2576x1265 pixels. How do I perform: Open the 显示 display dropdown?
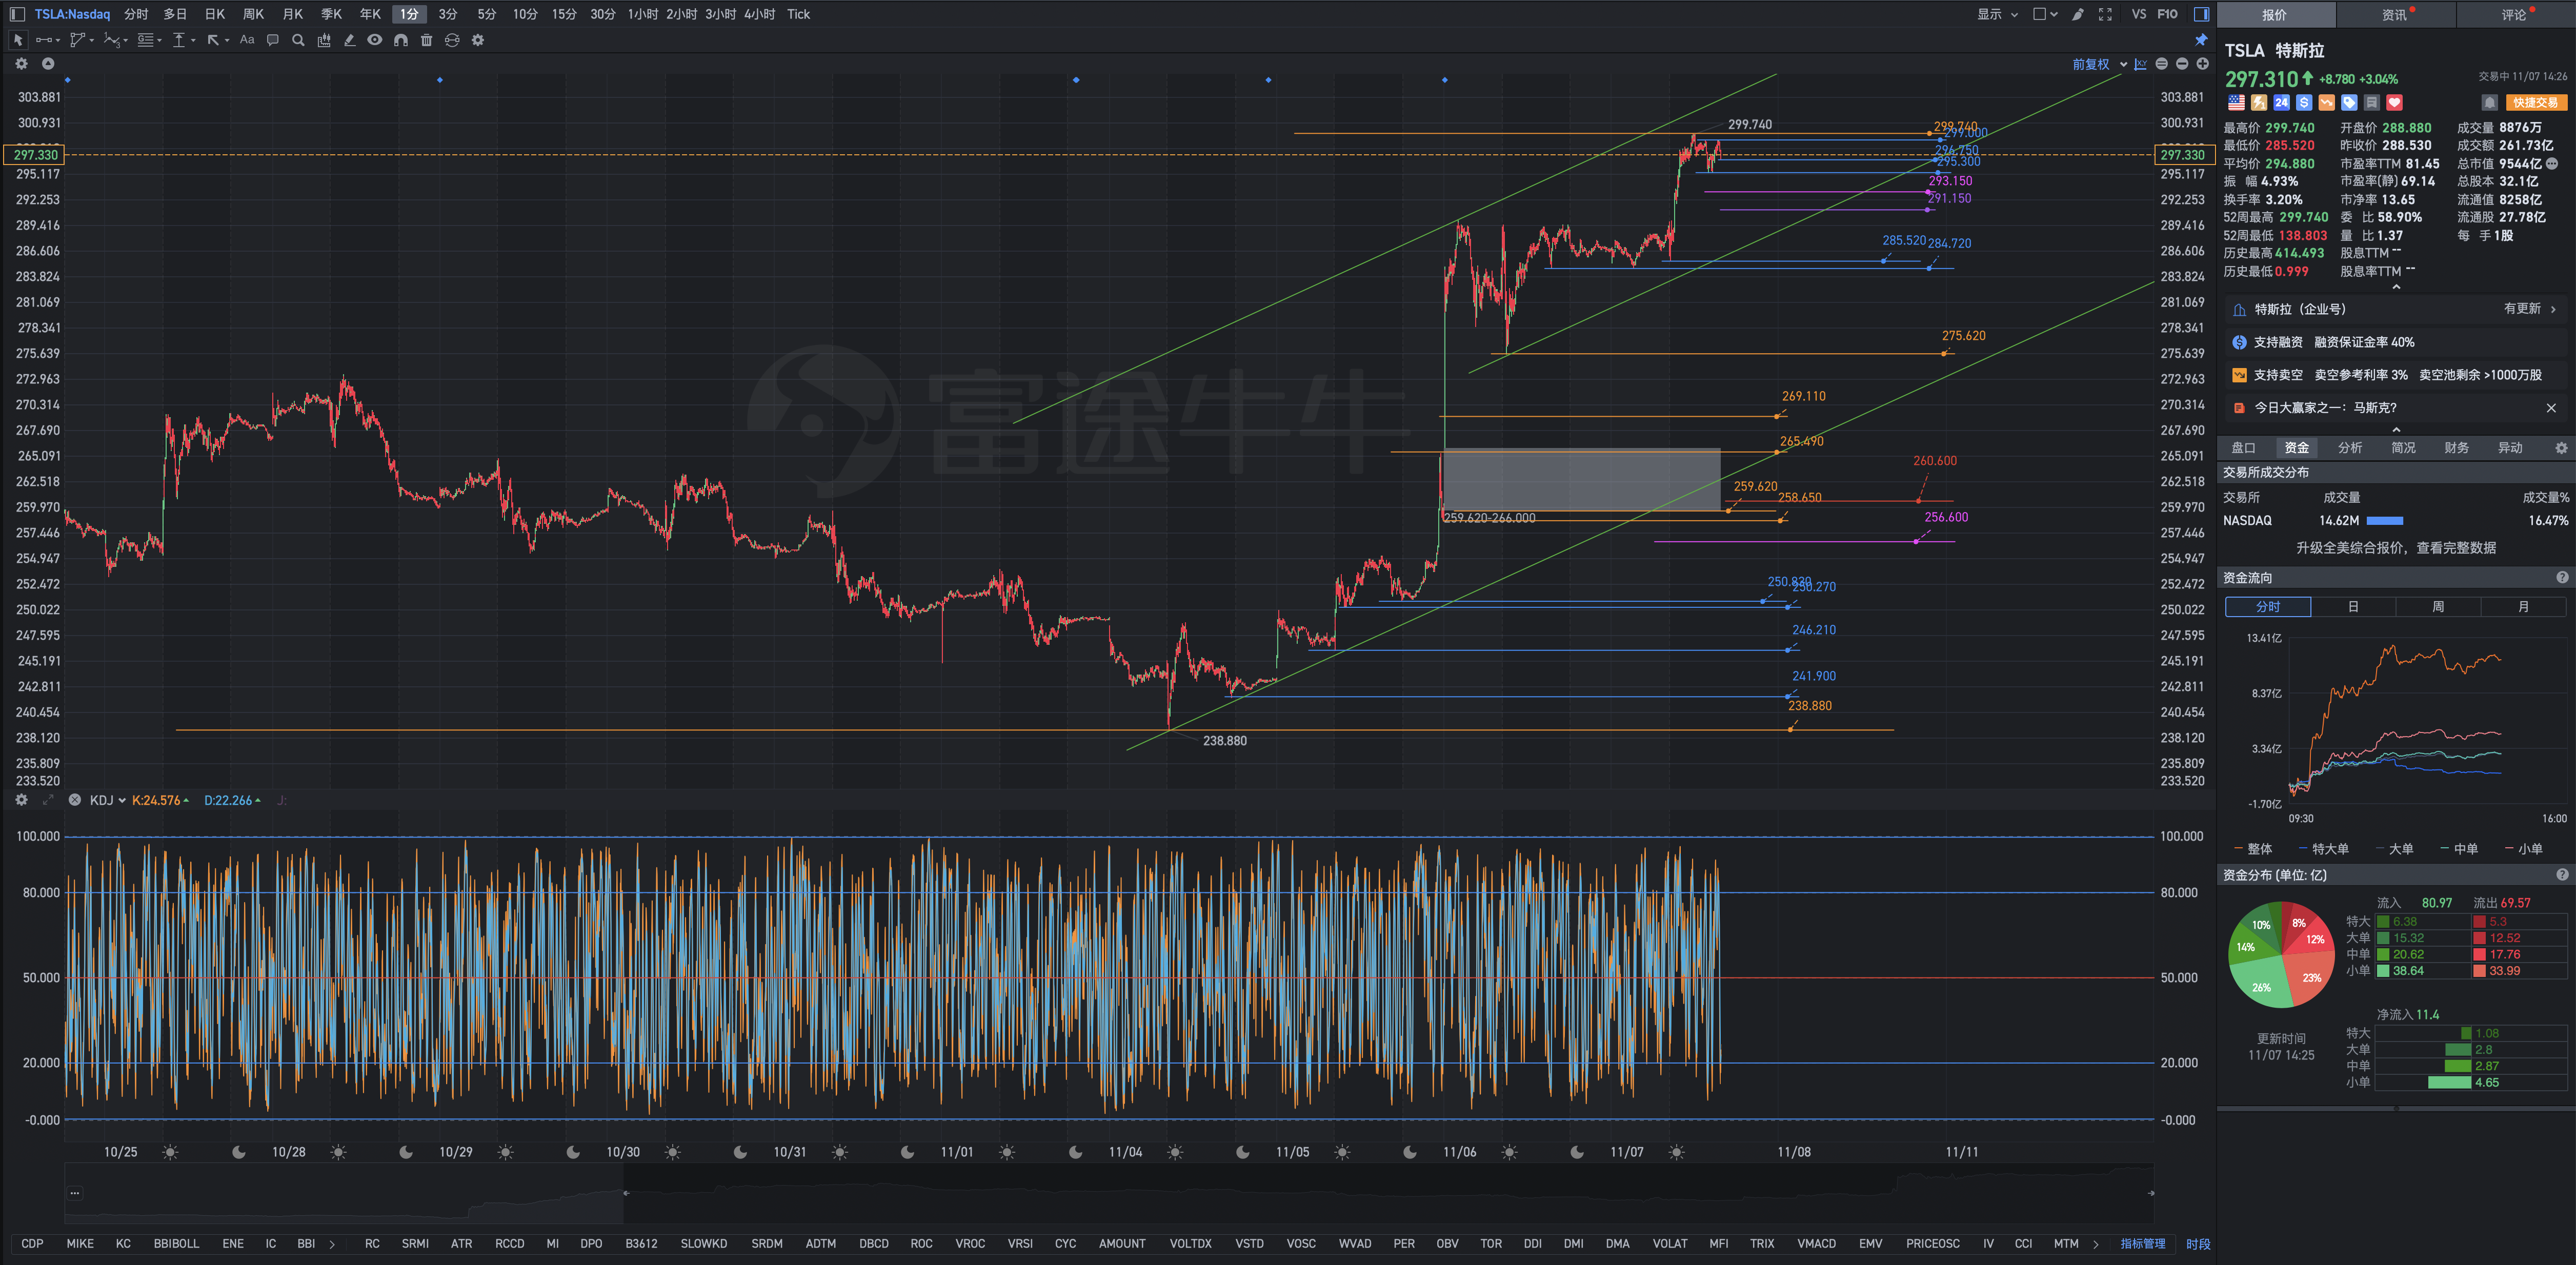click(1997, 14)
